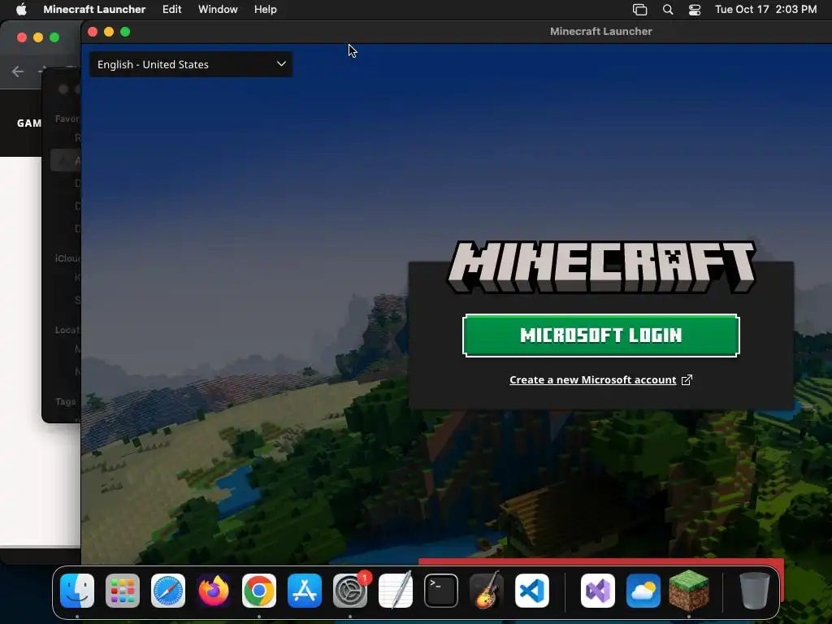
Task: Maximize the Minecraft Launcher window
Action: tap(125, 32)
